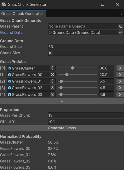Add a new grass prefab with plus button
The width and height of the screenshot is (124, 170).
(x=62, y=101)
